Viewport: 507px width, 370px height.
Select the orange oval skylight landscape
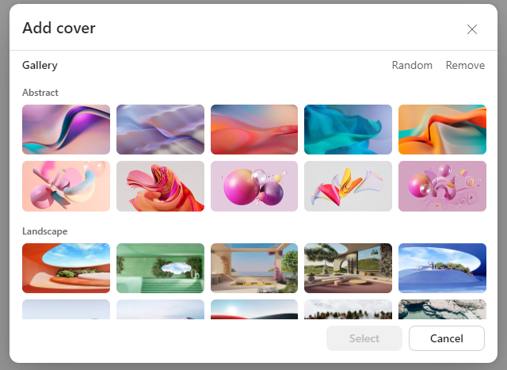[x=66, y=268]
